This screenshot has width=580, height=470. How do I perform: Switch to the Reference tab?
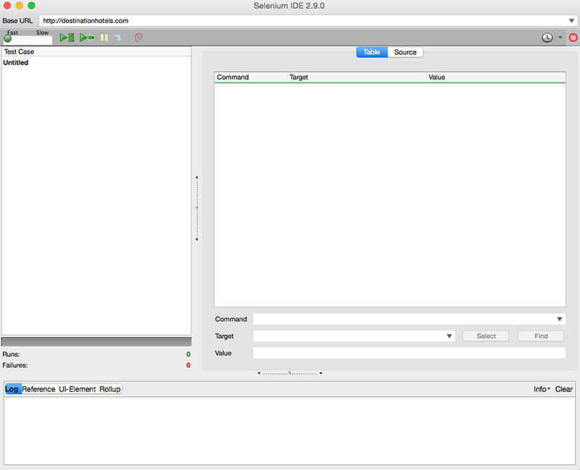40,389
